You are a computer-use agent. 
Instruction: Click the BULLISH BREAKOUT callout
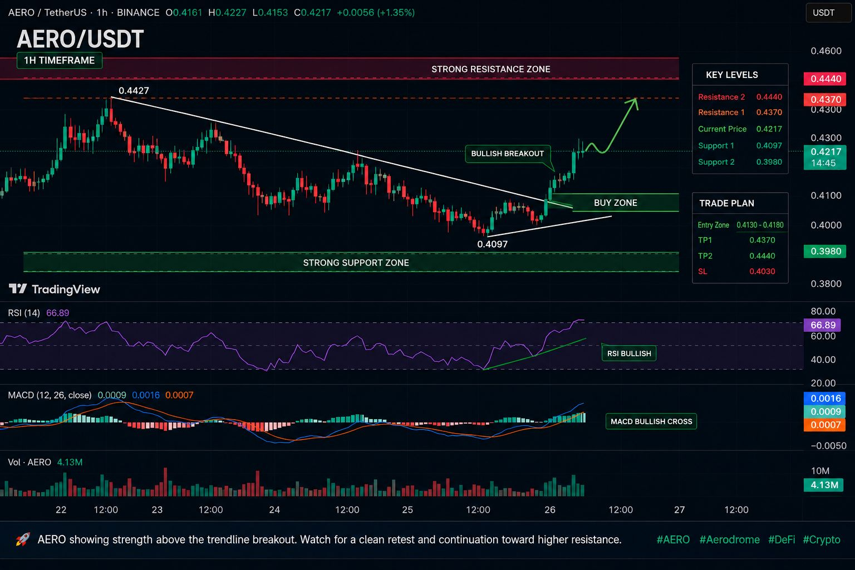[508, 154]
